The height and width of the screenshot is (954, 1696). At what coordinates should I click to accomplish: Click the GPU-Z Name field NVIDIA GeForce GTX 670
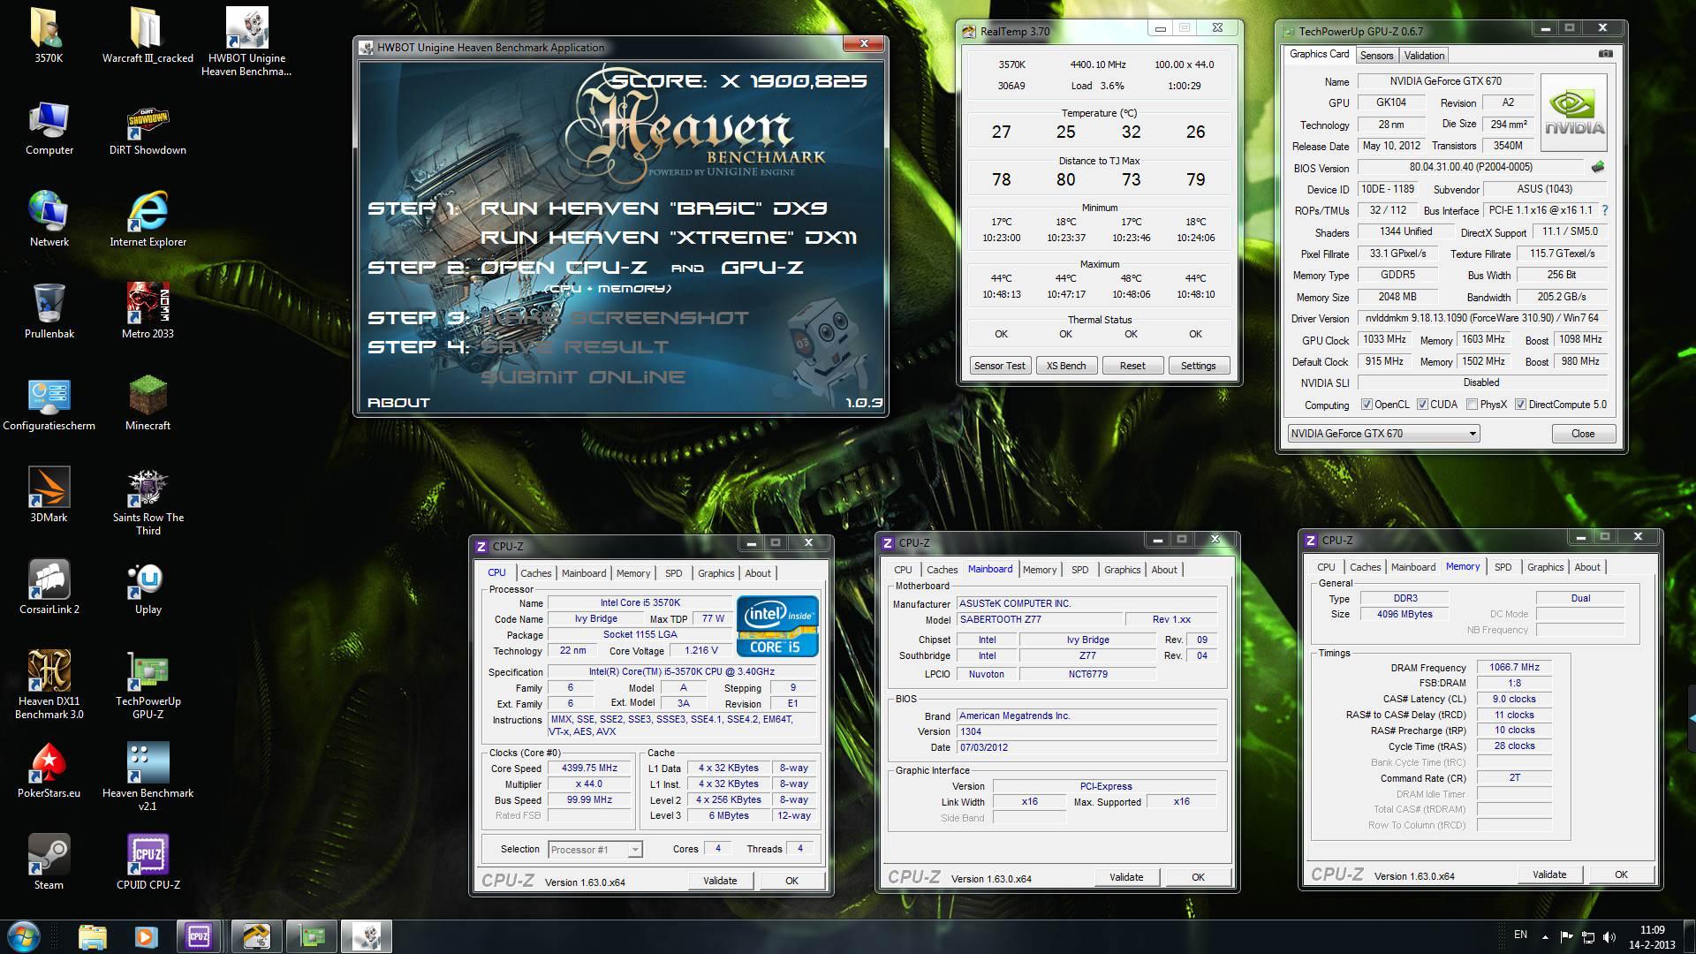click(1445, 81)
